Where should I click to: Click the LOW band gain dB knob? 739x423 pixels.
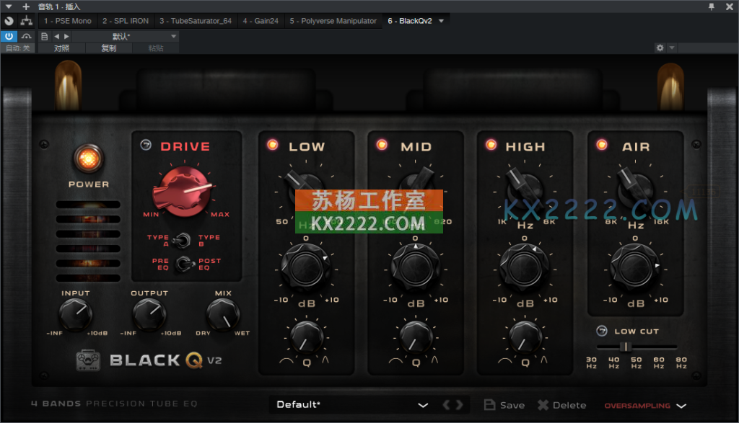coord(305,267)
